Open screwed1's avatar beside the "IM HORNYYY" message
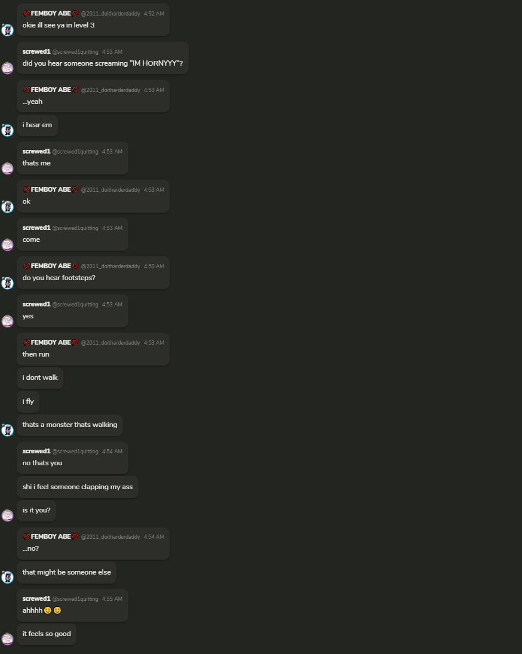 8,67
